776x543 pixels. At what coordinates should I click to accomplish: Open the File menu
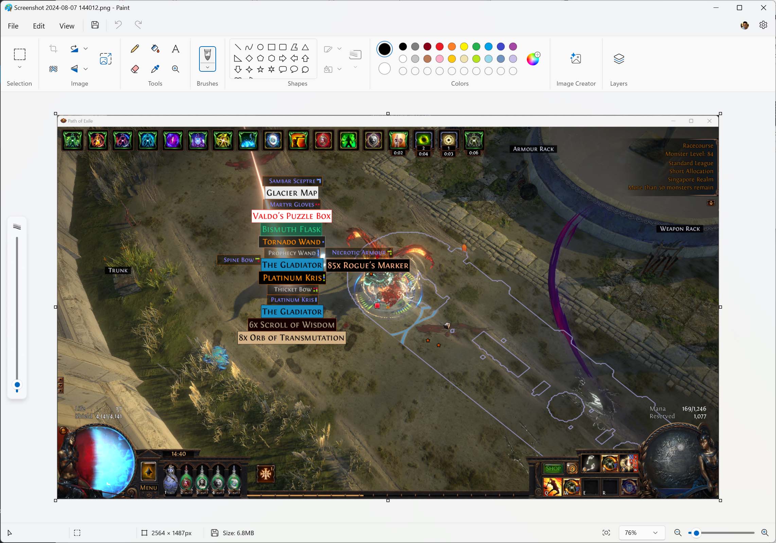point(13,26)
